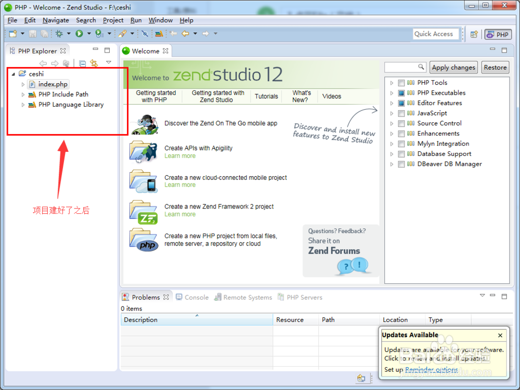Click Learn more under Apigility
The image size is (520, 390).
click(180, 156)
